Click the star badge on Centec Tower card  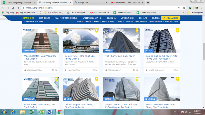click(97, 30)
